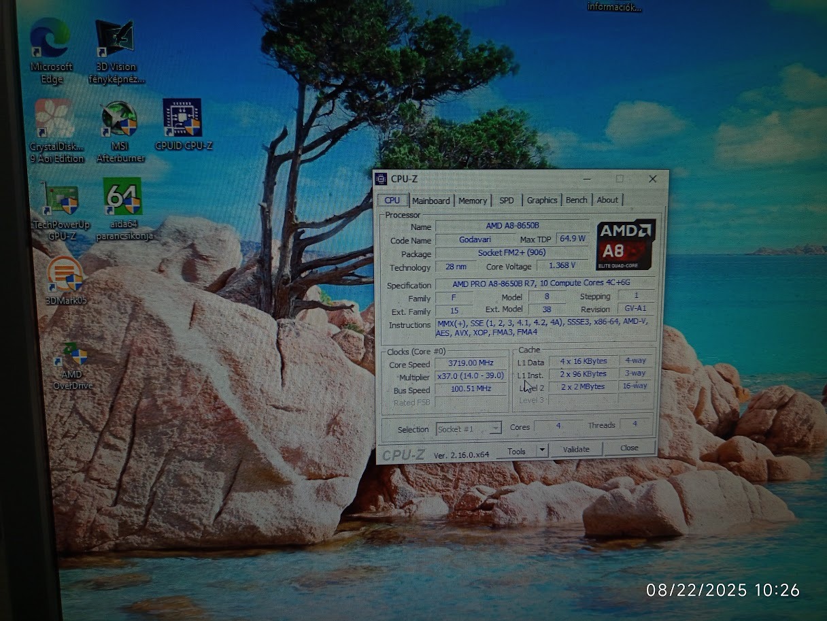Click the Threads value field

coord(634,424)
